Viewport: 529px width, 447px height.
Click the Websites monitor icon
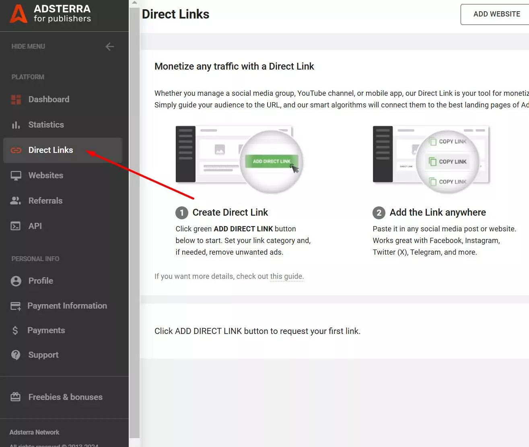coord(16,175)
